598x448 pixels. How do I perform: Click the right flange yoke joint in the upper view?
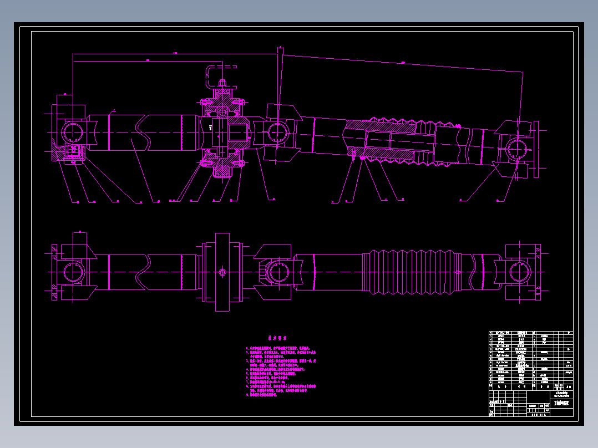(x=517, y=149)
